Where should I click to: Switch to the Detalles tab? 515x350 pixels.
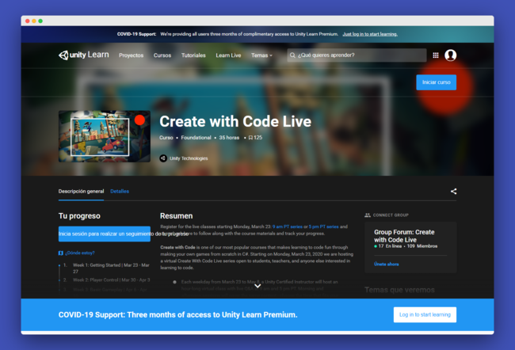[120, 192]
